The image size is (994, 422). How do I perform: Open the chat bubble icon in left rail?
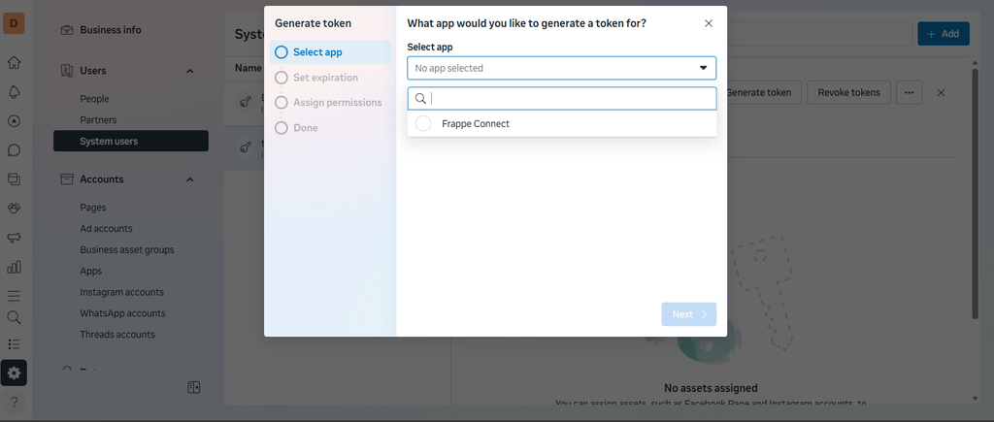tap(14, 150)
